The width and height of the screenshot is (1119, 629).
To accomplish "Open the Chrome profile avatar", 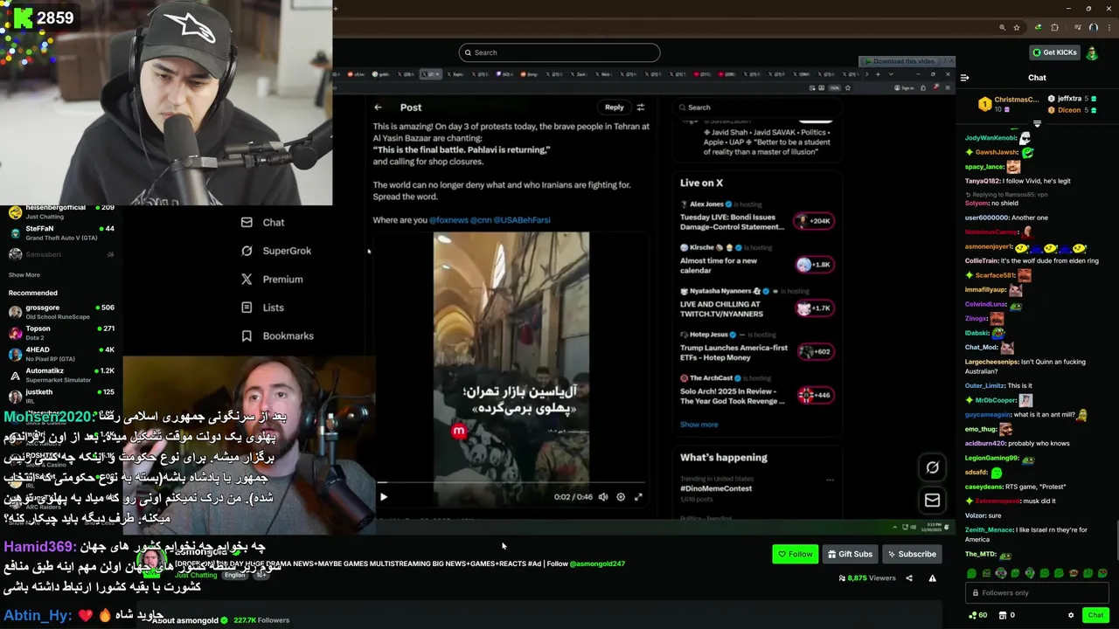I will pos(1093,28).
